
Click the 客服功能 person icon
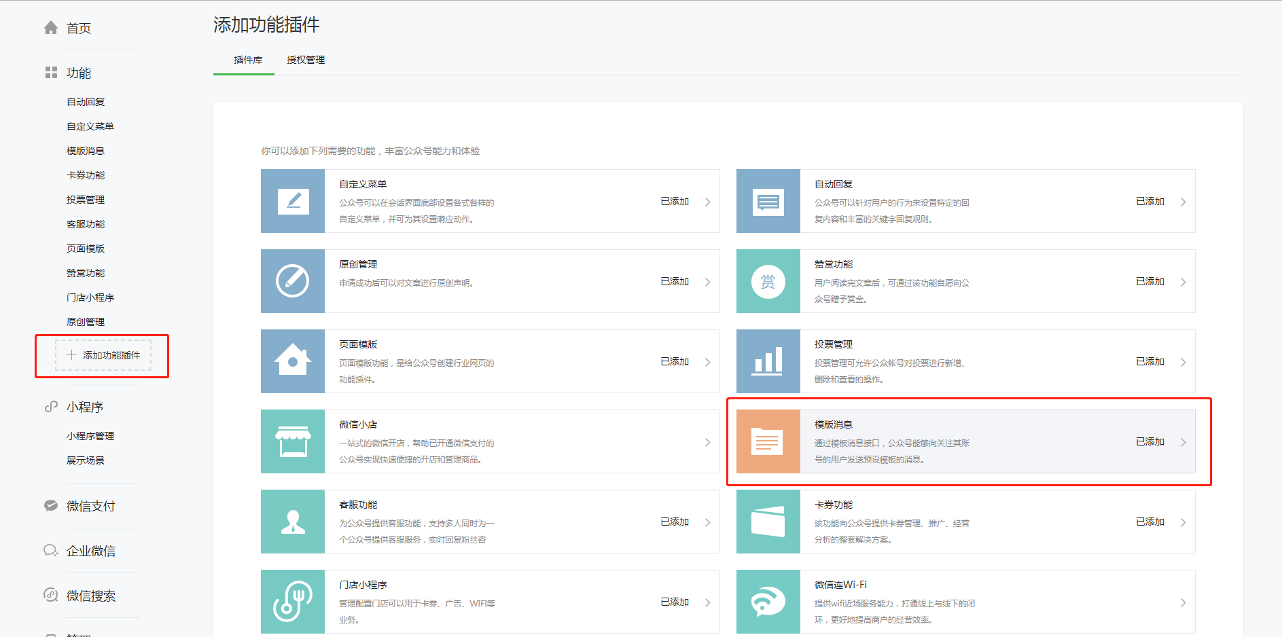(x=293, y=522)
